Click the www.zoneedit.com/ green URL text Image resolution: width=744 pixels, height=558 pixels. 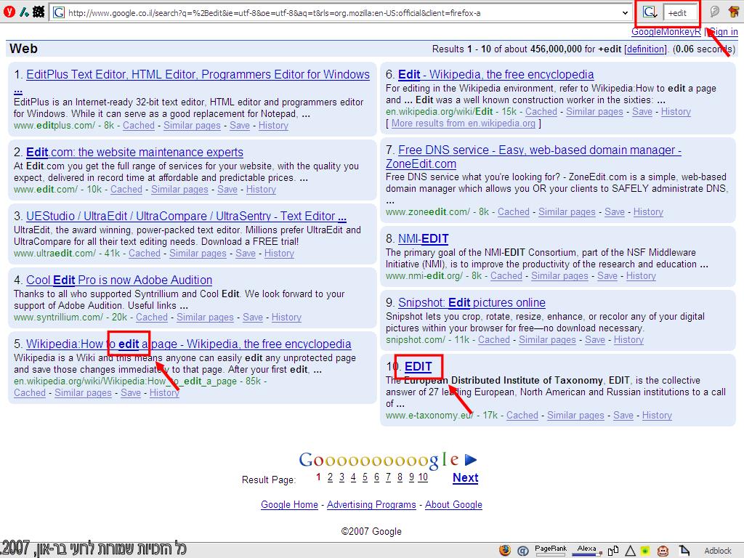[x=428, y=212]
